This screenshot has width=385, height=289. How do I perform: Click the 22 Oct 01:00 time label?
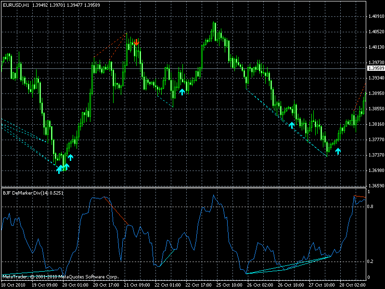pyautogui.click(x=167, y=285)
